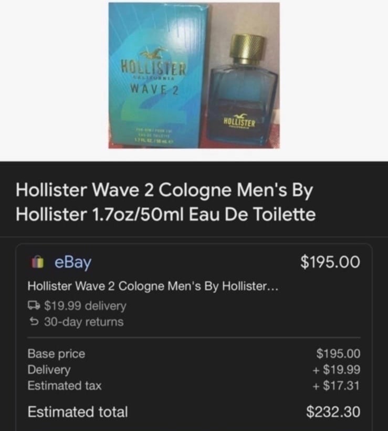
Task: Select the 30-day returns text
Action: tap(84, 322)
